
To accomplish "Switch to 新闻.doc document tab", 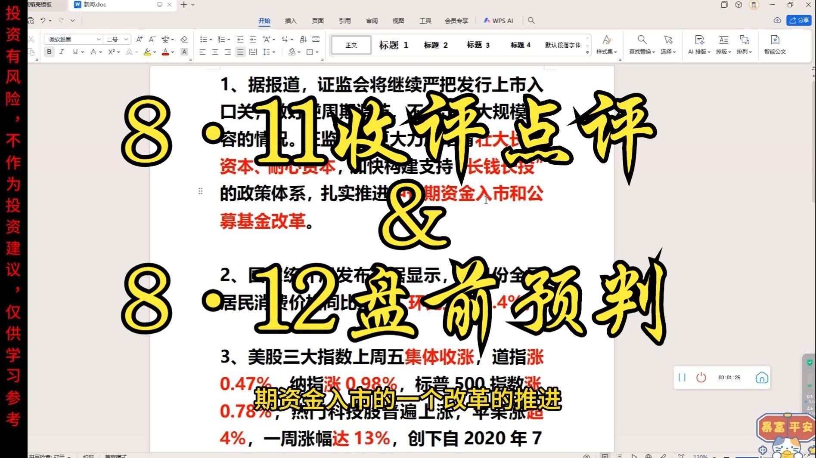I will (x=122, y=5).
